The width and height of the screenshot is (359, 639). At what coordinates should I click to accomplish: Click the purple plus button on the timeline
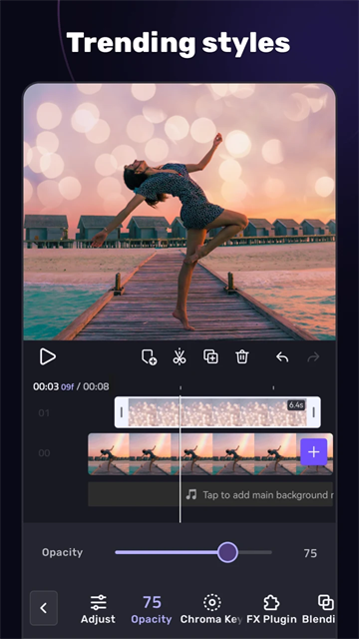(313, 452)
